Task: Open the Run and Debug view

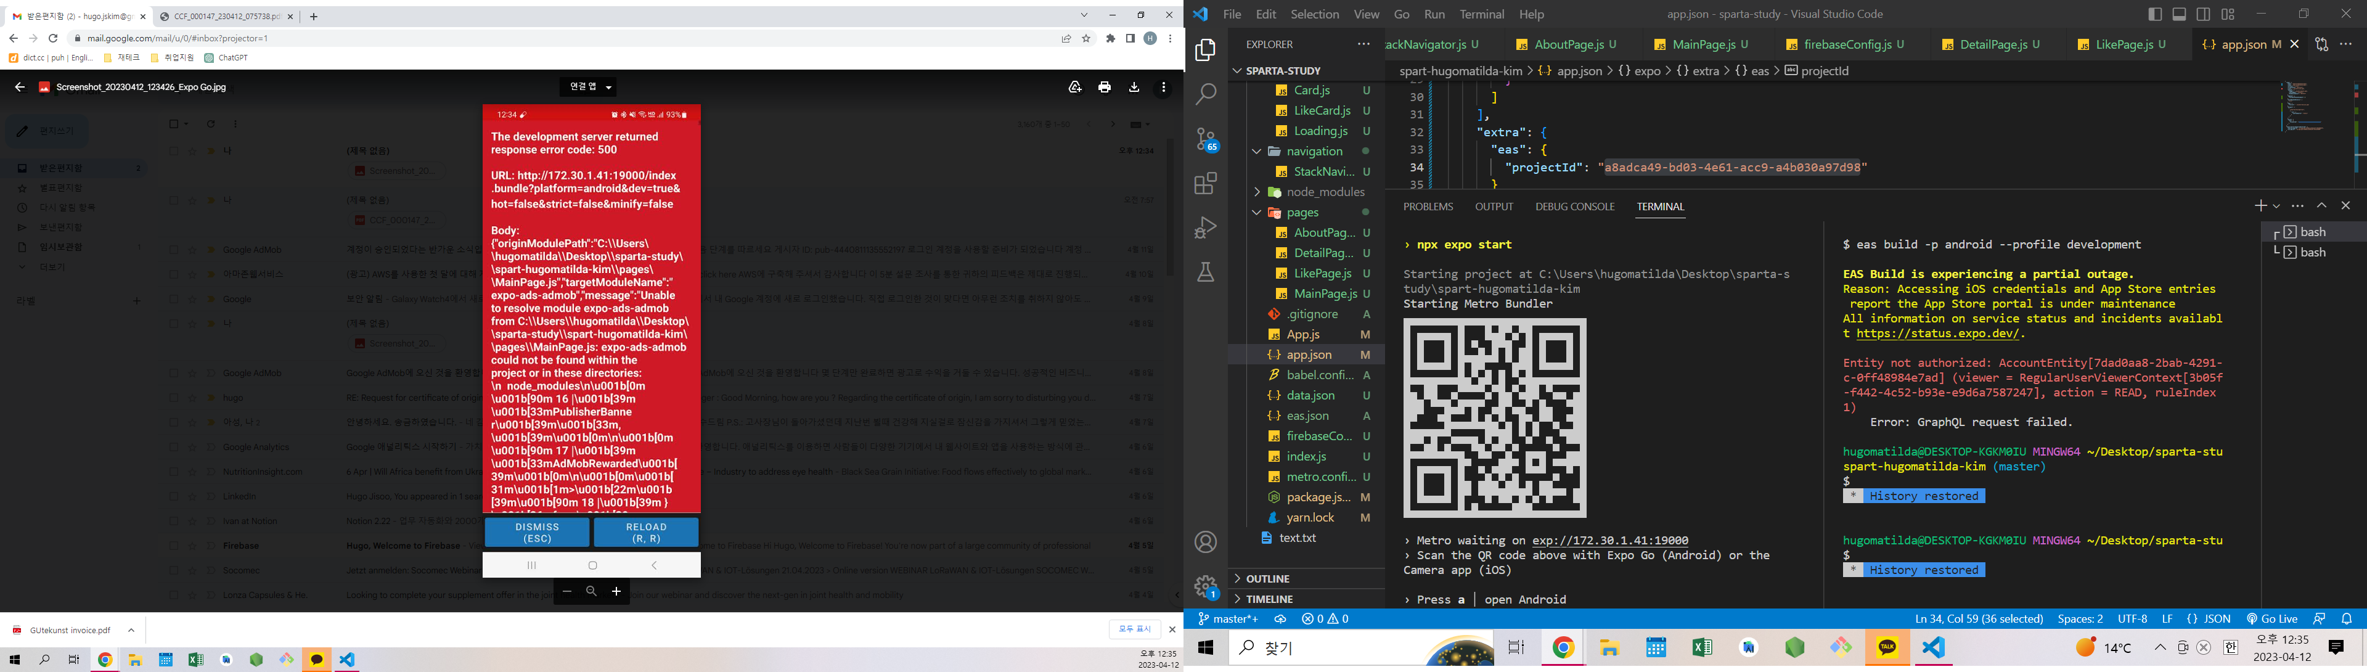Action: (x=1206, y=227)
